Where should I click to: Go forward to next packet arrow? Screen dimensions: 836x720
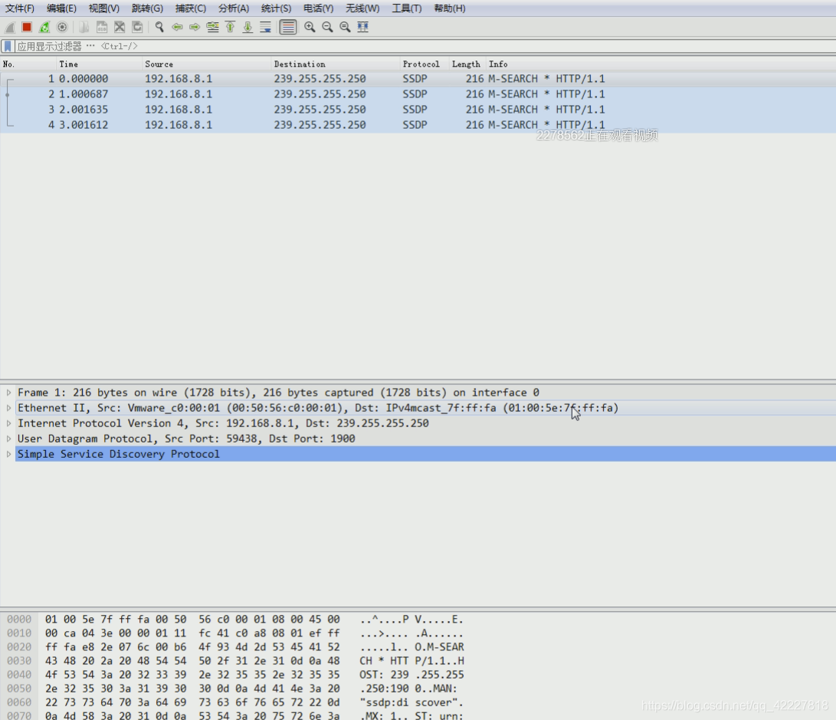tap(195, 27)
